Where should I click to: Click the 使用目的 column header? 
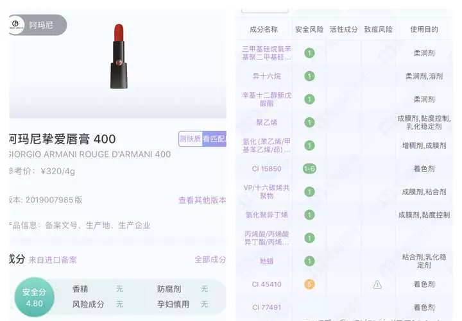pyautogui.click(x=424, y=29)
